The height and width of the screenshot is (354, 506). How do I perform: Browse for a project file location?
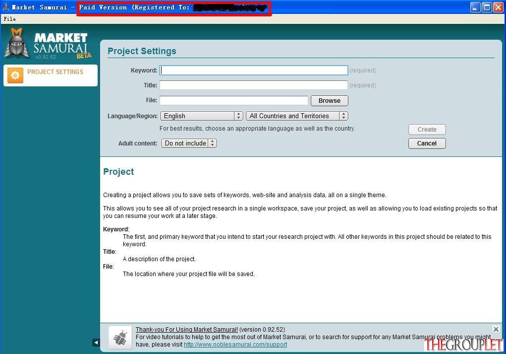[x=330, y=101]
